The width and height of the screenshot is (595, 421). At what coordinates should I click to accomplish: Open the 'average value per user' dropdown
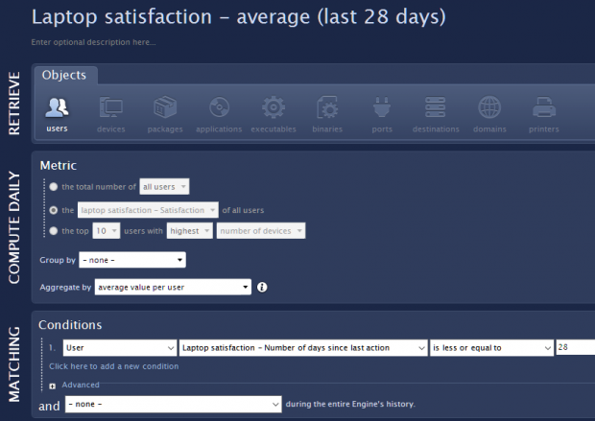(173, 287)
